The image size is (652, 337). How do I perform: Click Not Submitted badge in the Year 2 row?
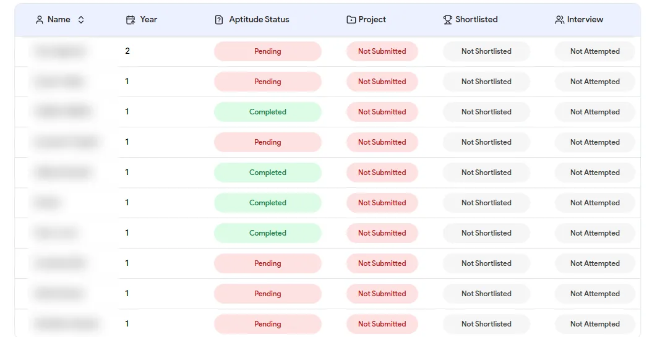(382, 51)
